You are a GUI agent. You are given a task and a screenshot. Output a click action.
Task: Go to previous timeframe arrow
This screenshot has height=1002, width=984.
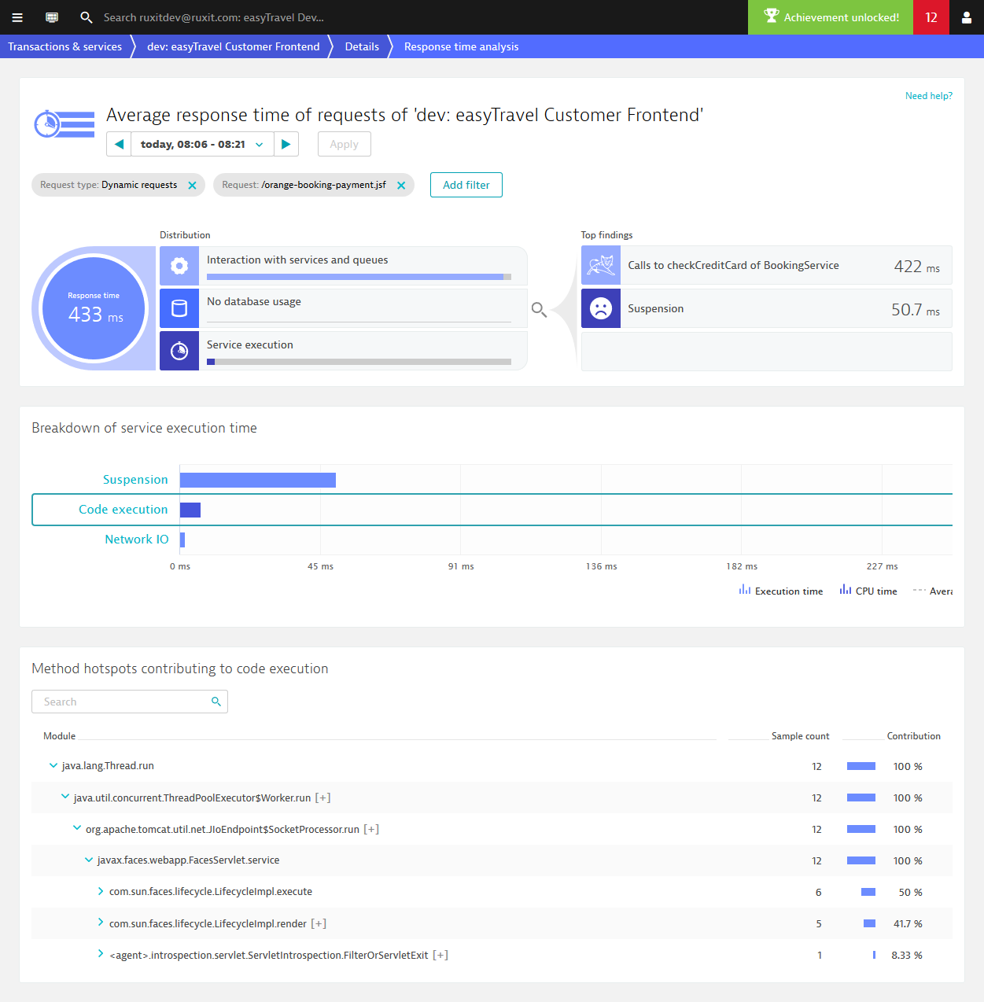[119, 144]
